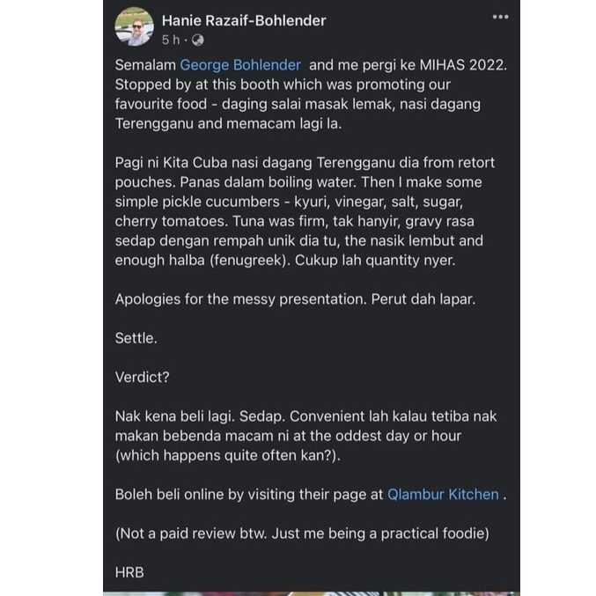
Task: Visit the Qlambur Kitchen page link
Action: (x=443, y=495)
